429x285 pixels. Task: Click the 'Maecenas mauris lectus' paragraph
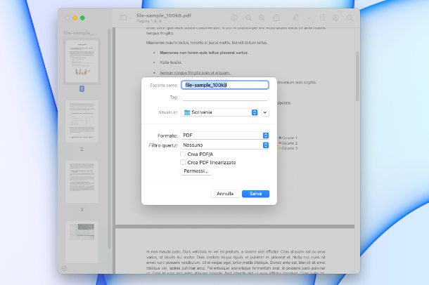click(x=207, y=43)
